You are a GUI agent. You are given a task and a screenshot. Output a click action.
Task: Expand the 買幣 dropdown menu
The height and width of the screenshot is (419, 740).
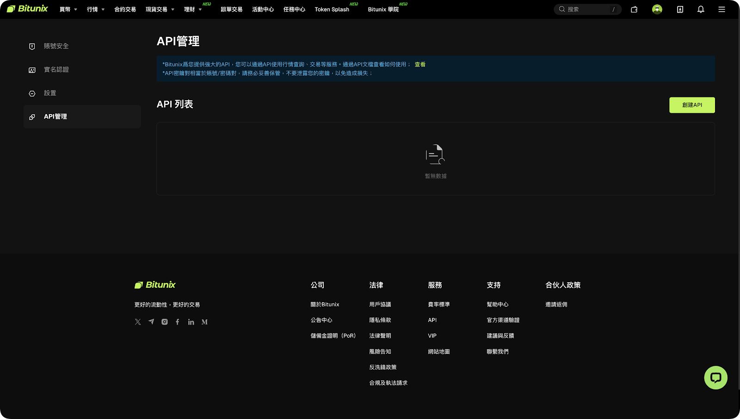point(68,9)
